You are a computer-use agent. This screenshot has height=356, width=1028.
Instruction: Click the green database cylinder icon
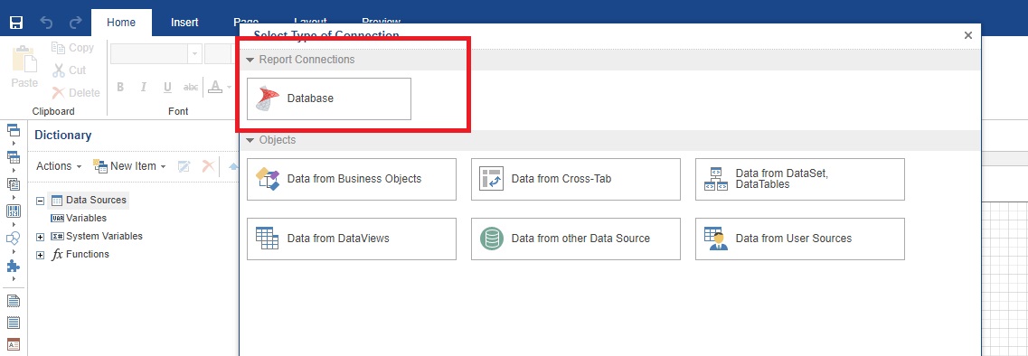point(492,239)
